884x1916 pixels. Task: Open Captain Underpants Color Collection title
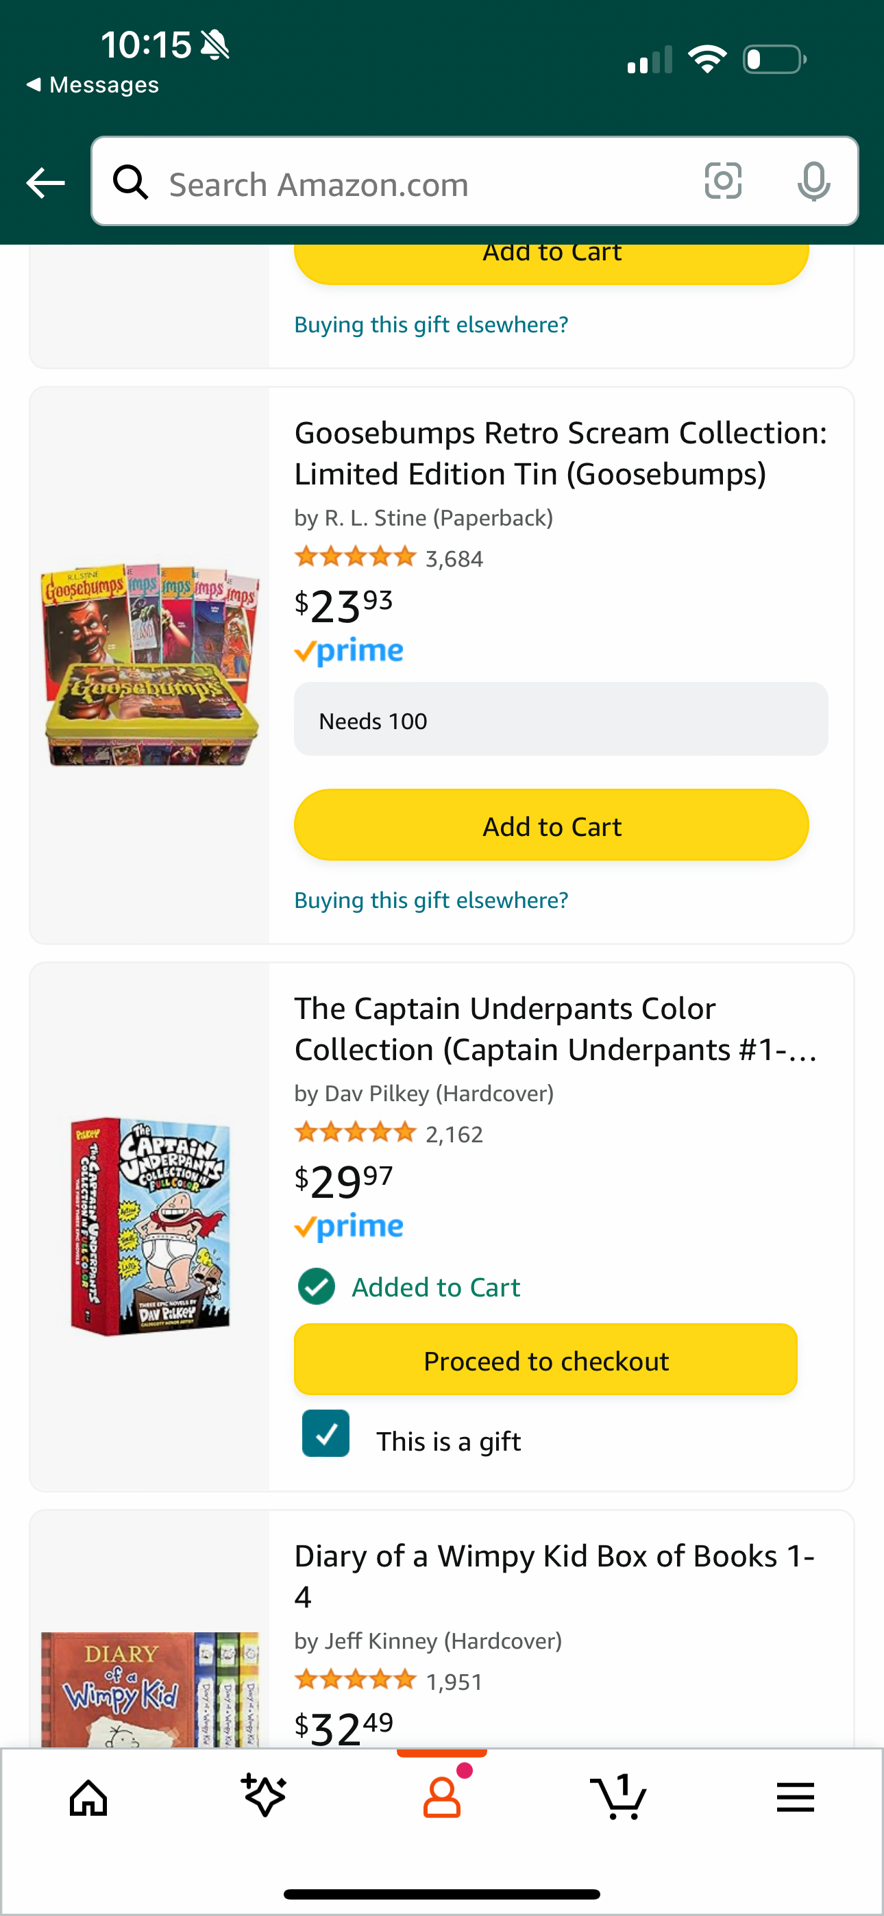[x=554, y=1029]
